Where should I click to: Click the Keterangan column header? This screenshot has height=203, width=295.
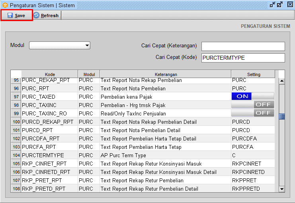click(166, 74)
